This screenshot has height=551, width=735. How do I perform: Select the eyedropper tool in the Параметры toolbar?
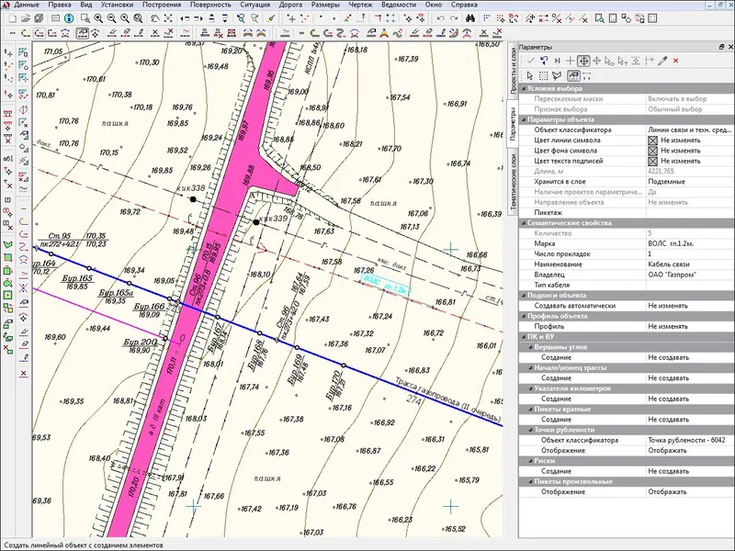[x=661, y=61]
